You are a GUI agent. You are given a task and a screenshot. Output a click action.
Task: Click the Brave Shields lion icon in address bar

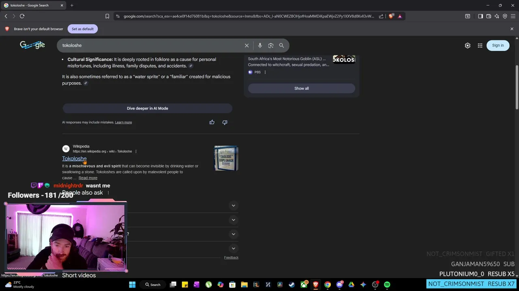pyautogui.click(x=391, y=16)
